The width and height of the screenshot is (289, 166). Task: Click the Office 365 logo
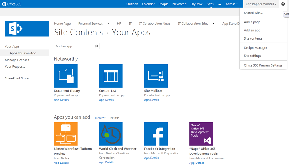coord(12,4)
